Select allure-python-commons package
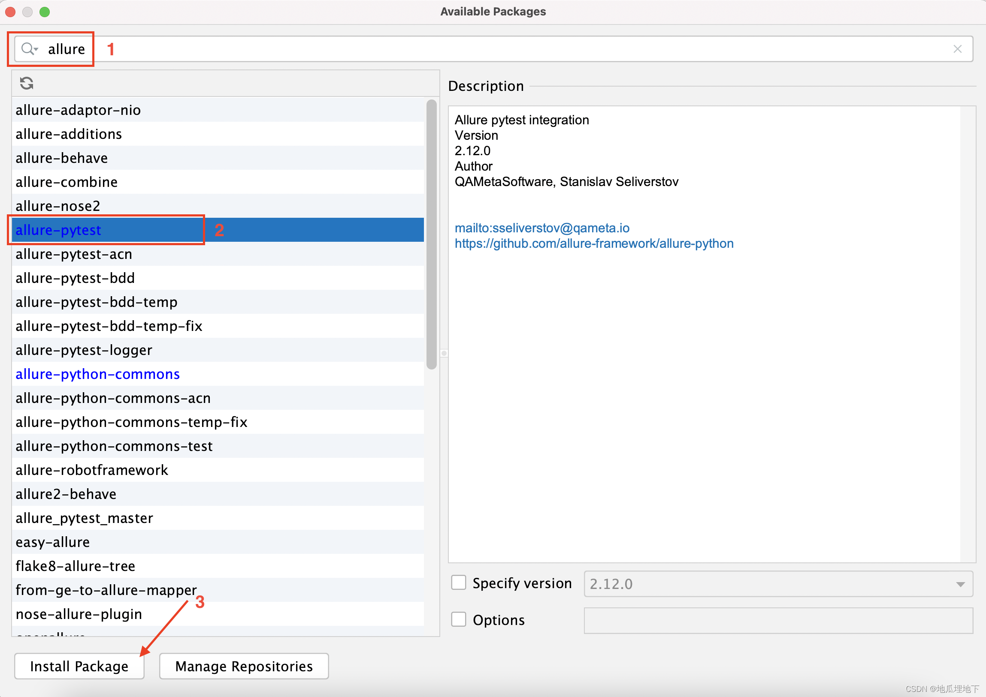 [x=97, y=374]
